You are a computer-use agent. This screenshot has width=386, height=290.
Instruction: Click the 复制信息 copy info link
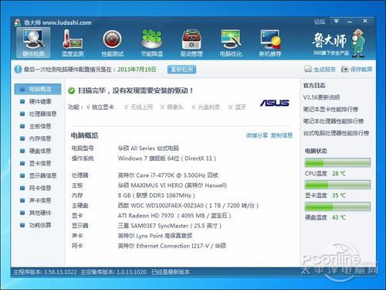[282, 135]
